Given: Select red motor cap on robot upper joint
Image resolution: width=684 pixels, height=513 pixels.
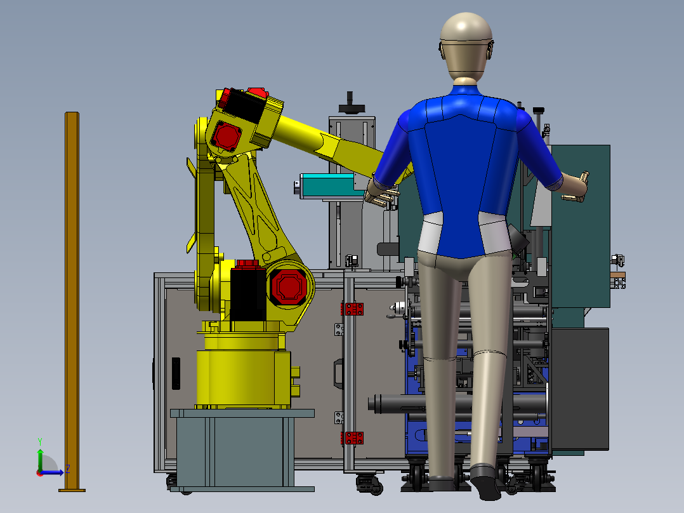Looking at the screenshot, I should (226, 135).
